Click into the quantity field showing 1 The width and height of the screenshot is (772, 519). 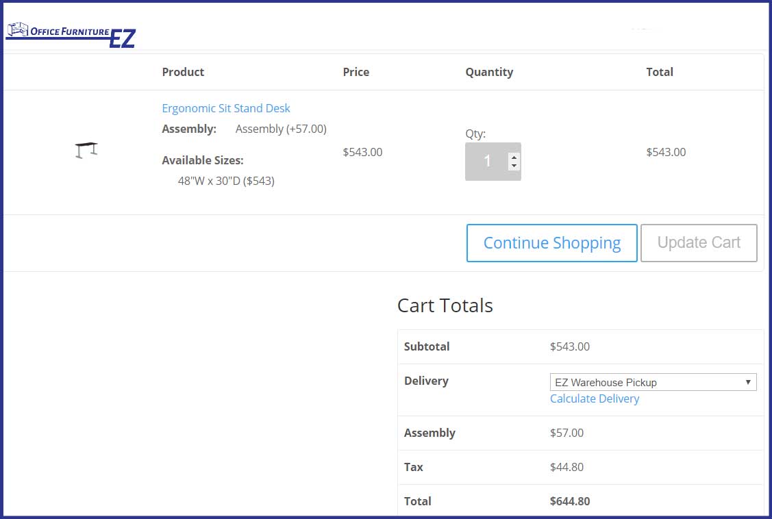(487, 162)
